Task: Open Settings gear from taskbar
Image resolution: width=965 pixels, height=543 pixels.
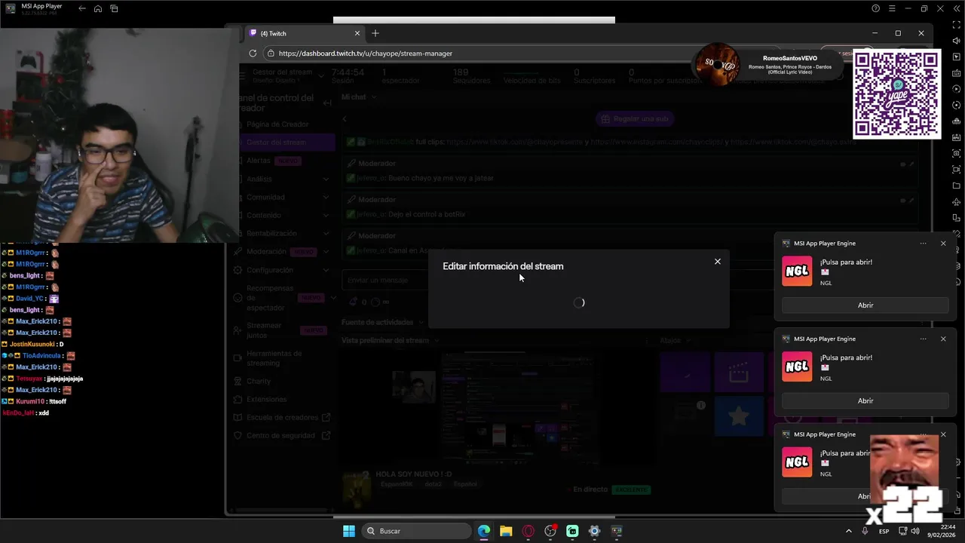Action: pos(594,531)
